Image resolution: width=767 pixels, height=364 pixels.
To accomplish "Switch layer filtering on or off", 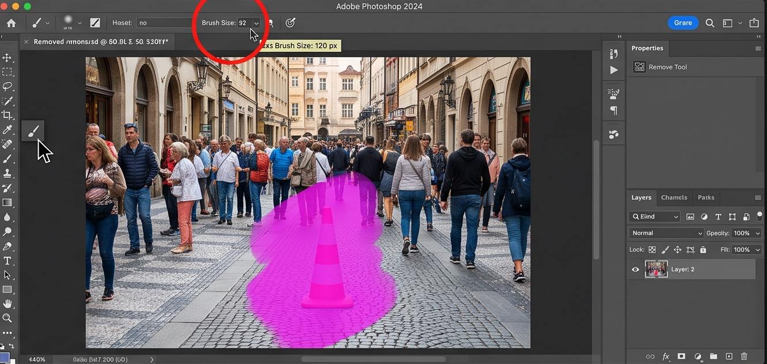I will click(760, 216).
